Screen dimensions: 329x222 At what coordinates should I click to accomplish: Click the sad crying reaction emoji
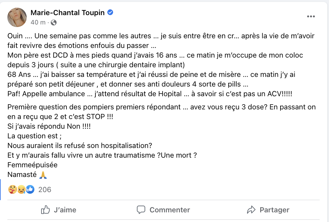(x=22, y=190)
